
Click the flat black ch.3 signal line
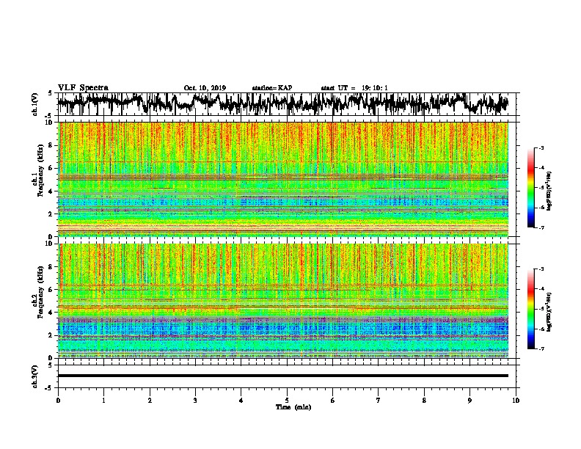283,376
